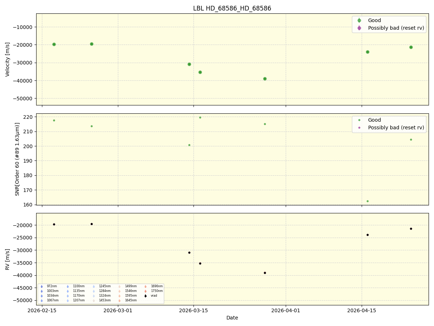Click Possibly bad (reset rv) in SNR legend
Image resolution: width=434 pixels, height=326 pixels.
[396, 128]
